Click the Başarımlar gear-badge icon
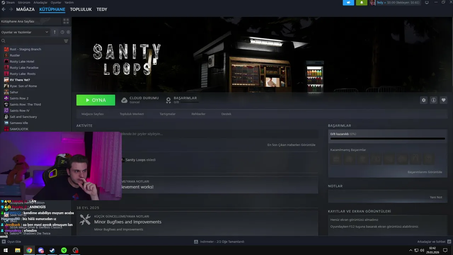 pos(168,100)
